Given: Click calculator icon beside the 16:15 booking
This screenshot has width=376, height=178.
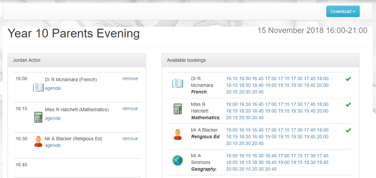Looking at the screenshot, I should [38, 117].
